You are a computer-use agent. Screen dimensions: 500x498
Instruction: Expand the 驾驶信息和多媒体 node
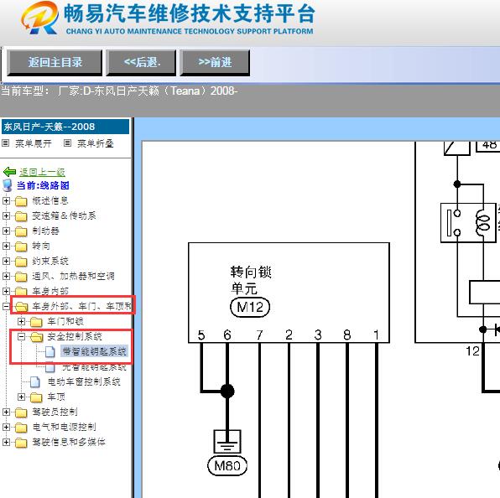point(6,442)
